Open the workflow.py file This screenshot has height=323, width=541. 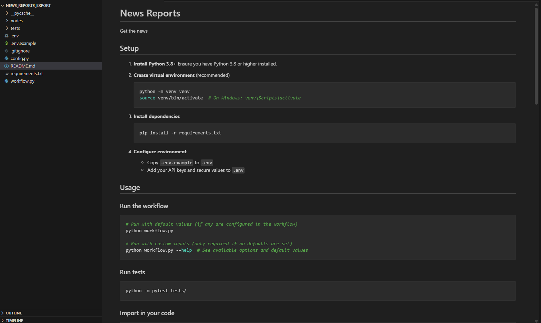click(x=22, y=81)
